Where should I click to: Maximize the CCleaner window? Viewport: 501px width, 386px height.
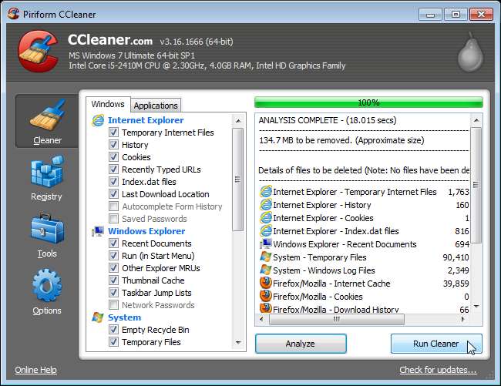click(x=456, y=15)
